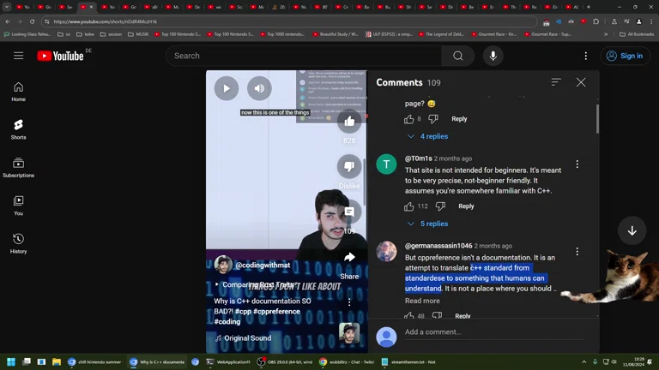Image resolution: width=659 pixels, height=370 pixels.
Task: Click Sign in button
Action: (624, 56)
